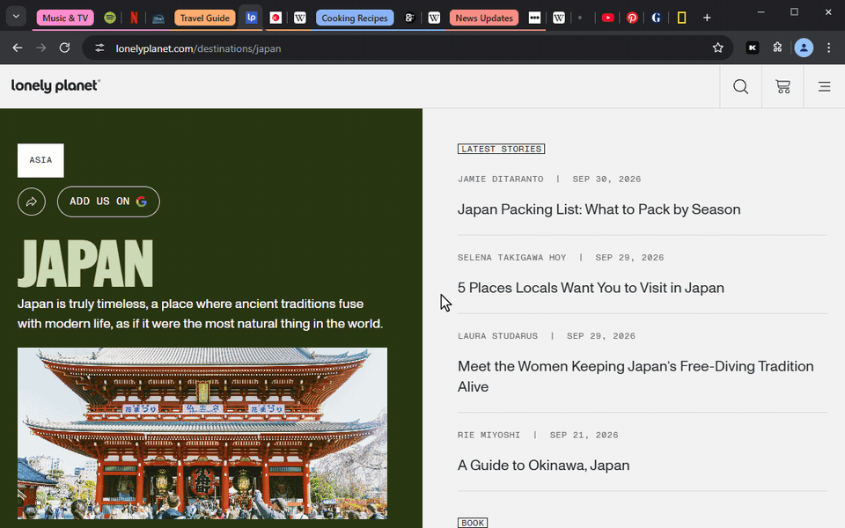Screen dimensions: 845x528
Task: Click author name Jamie Ditaranto
Action: coord(501,179)
